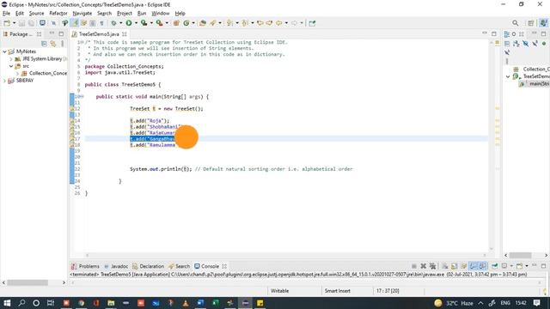This screenshot has height=309, width=550.
Task: Open the File menu
Action: tap(6, 14)
